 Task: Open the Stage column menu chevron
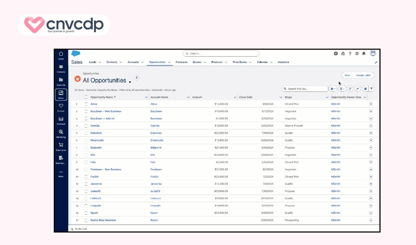click(x=327, y=97)
